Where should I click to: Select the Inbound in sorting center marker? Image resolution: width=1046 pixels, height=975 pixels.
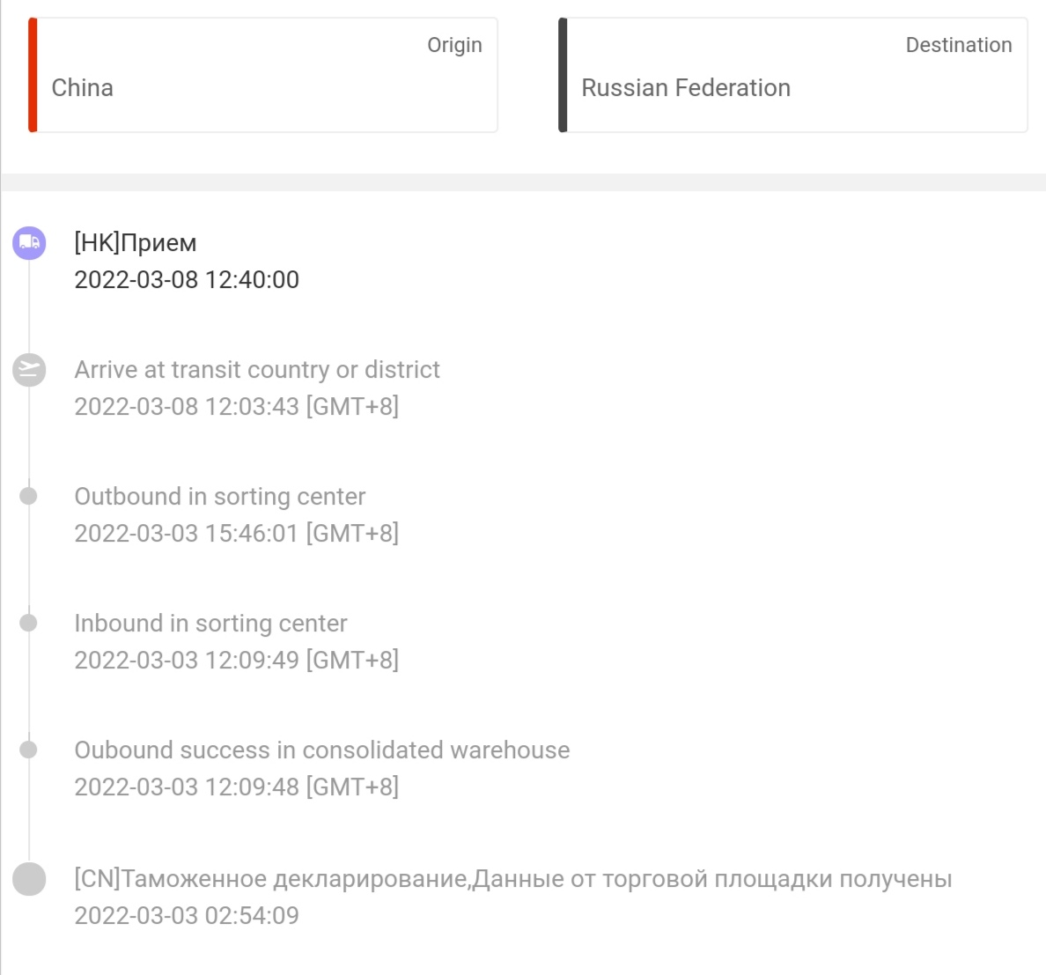pos(29,623)
